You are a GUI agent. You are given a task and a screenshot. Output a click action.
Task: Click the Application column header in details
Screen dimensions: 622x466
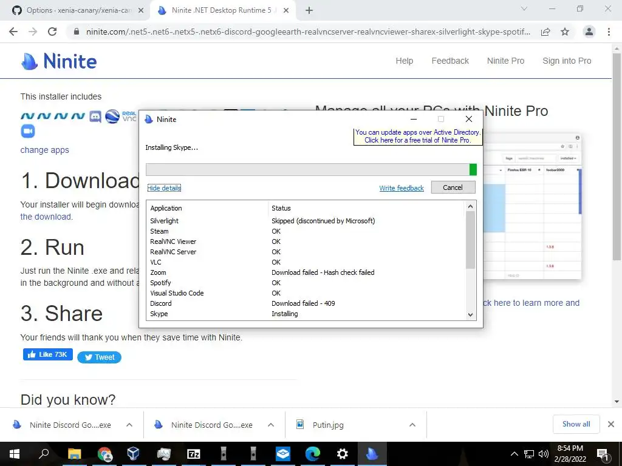pyautogui.click(x=207, y=208)
